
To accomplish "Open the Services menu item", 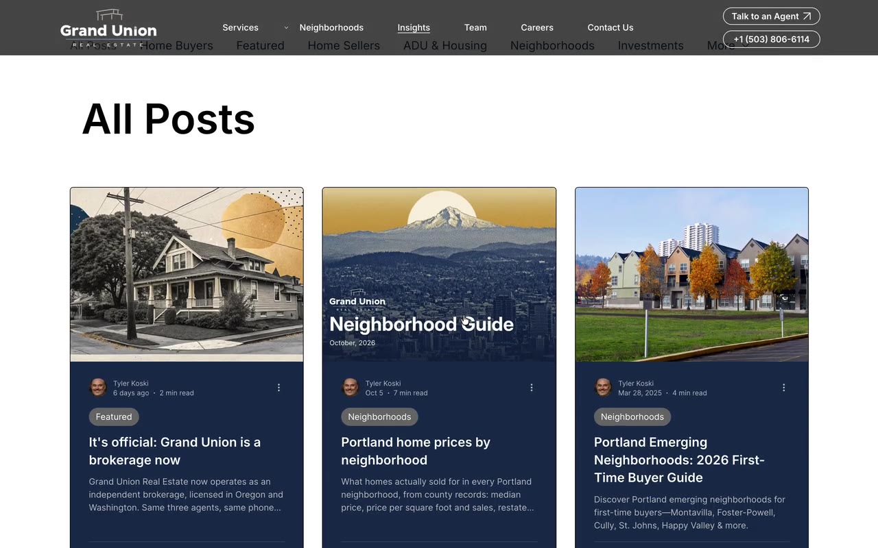I will pos(240,27).
